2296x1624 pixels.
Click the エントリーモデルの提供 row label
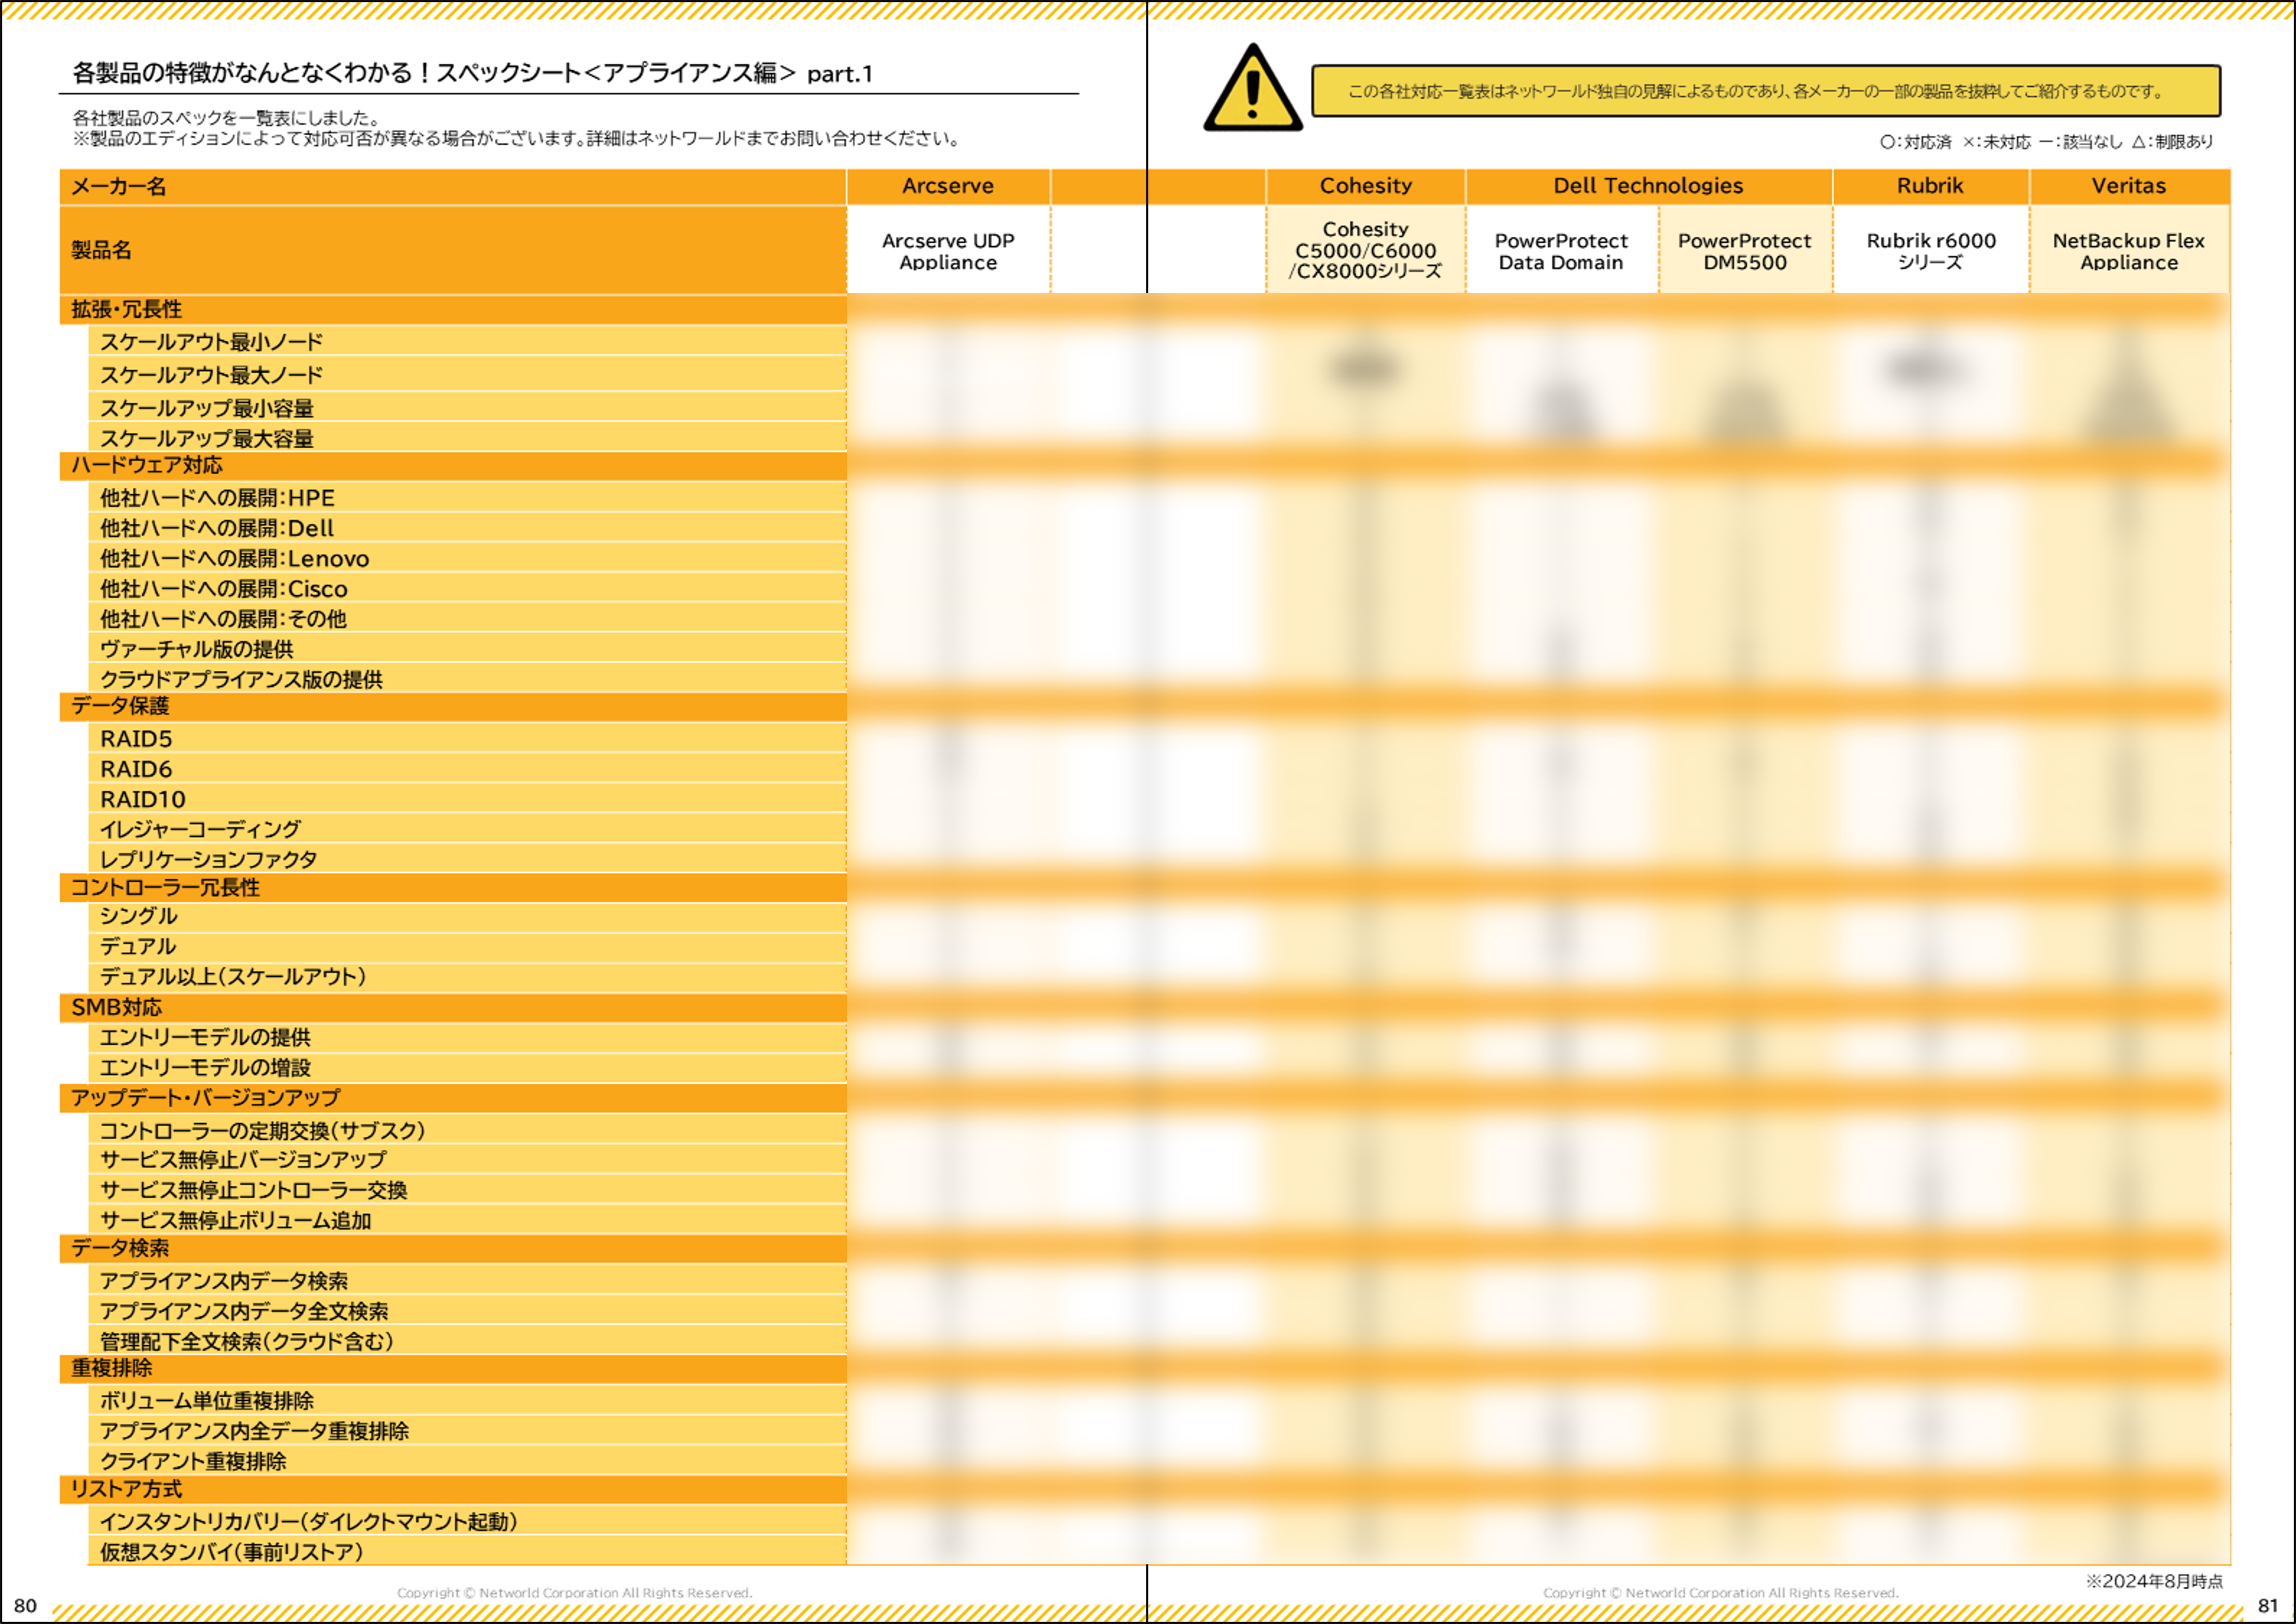467,1038
